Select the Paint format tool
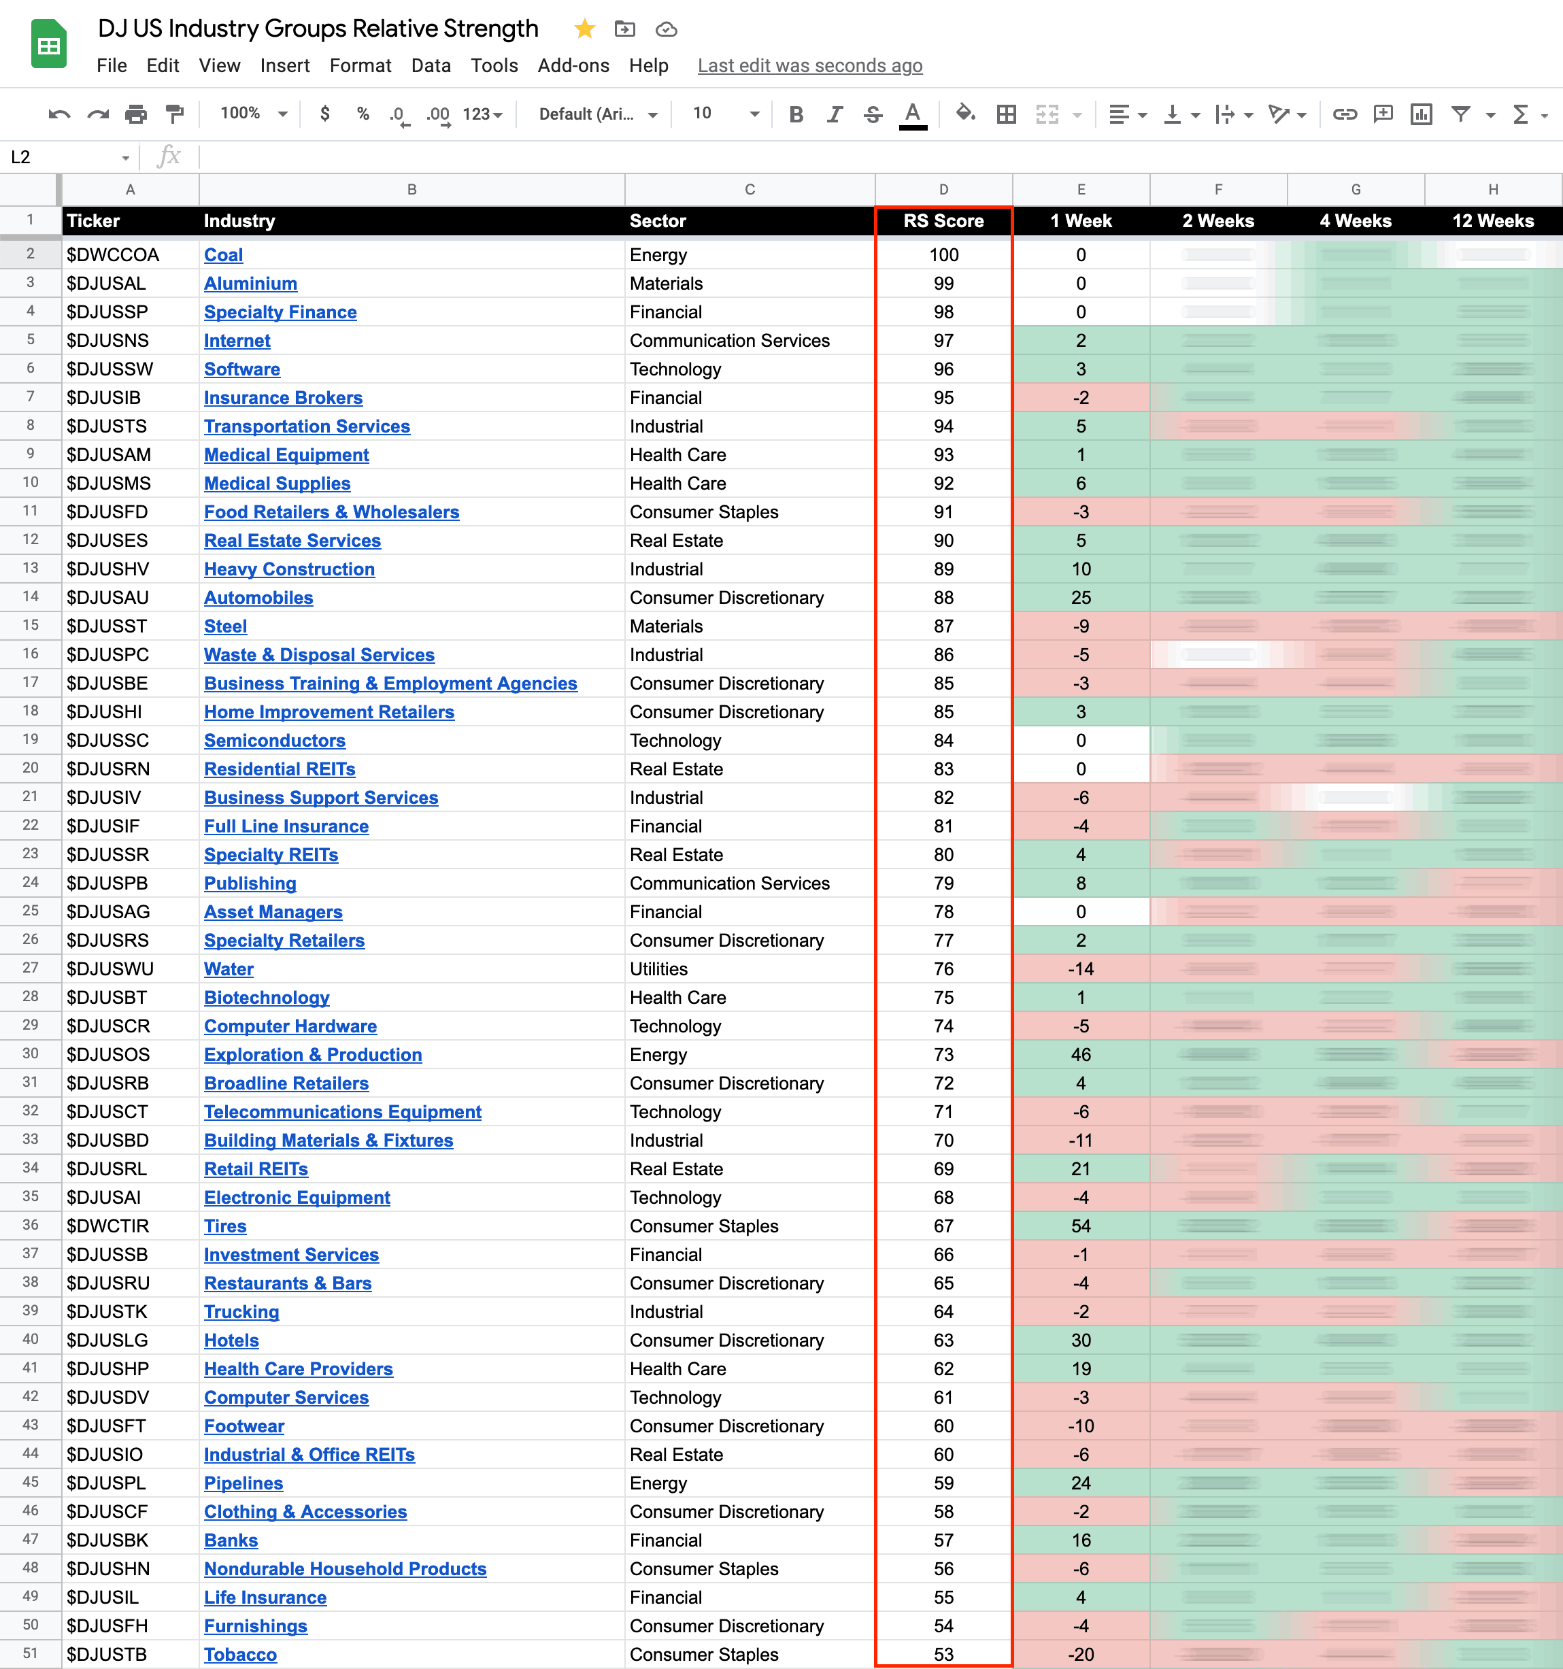 pos(175,114)
